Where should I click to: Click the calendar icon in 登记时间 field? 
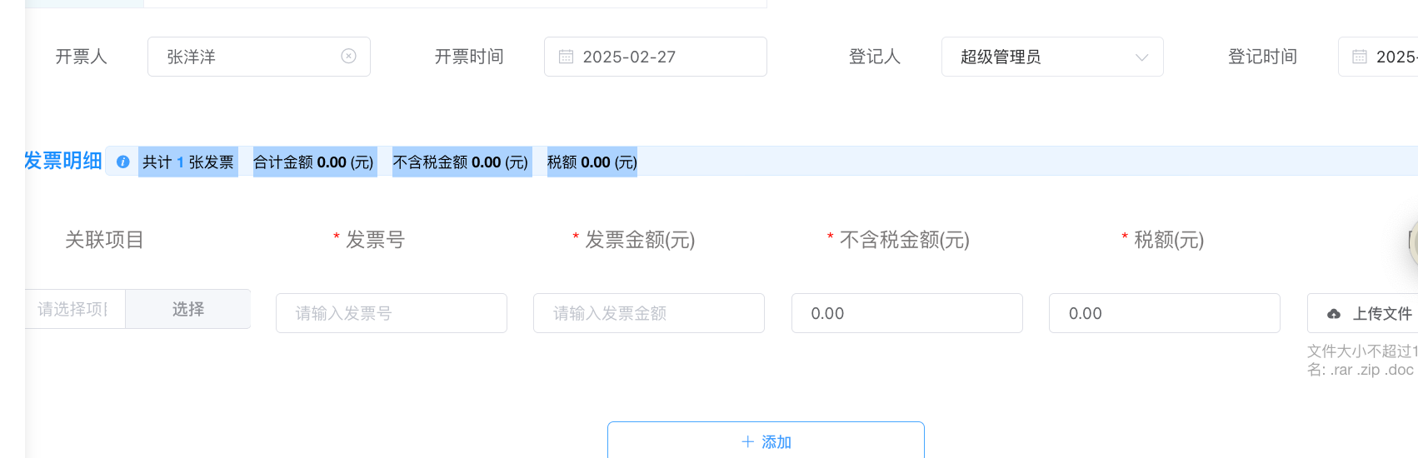[1359, 57]
